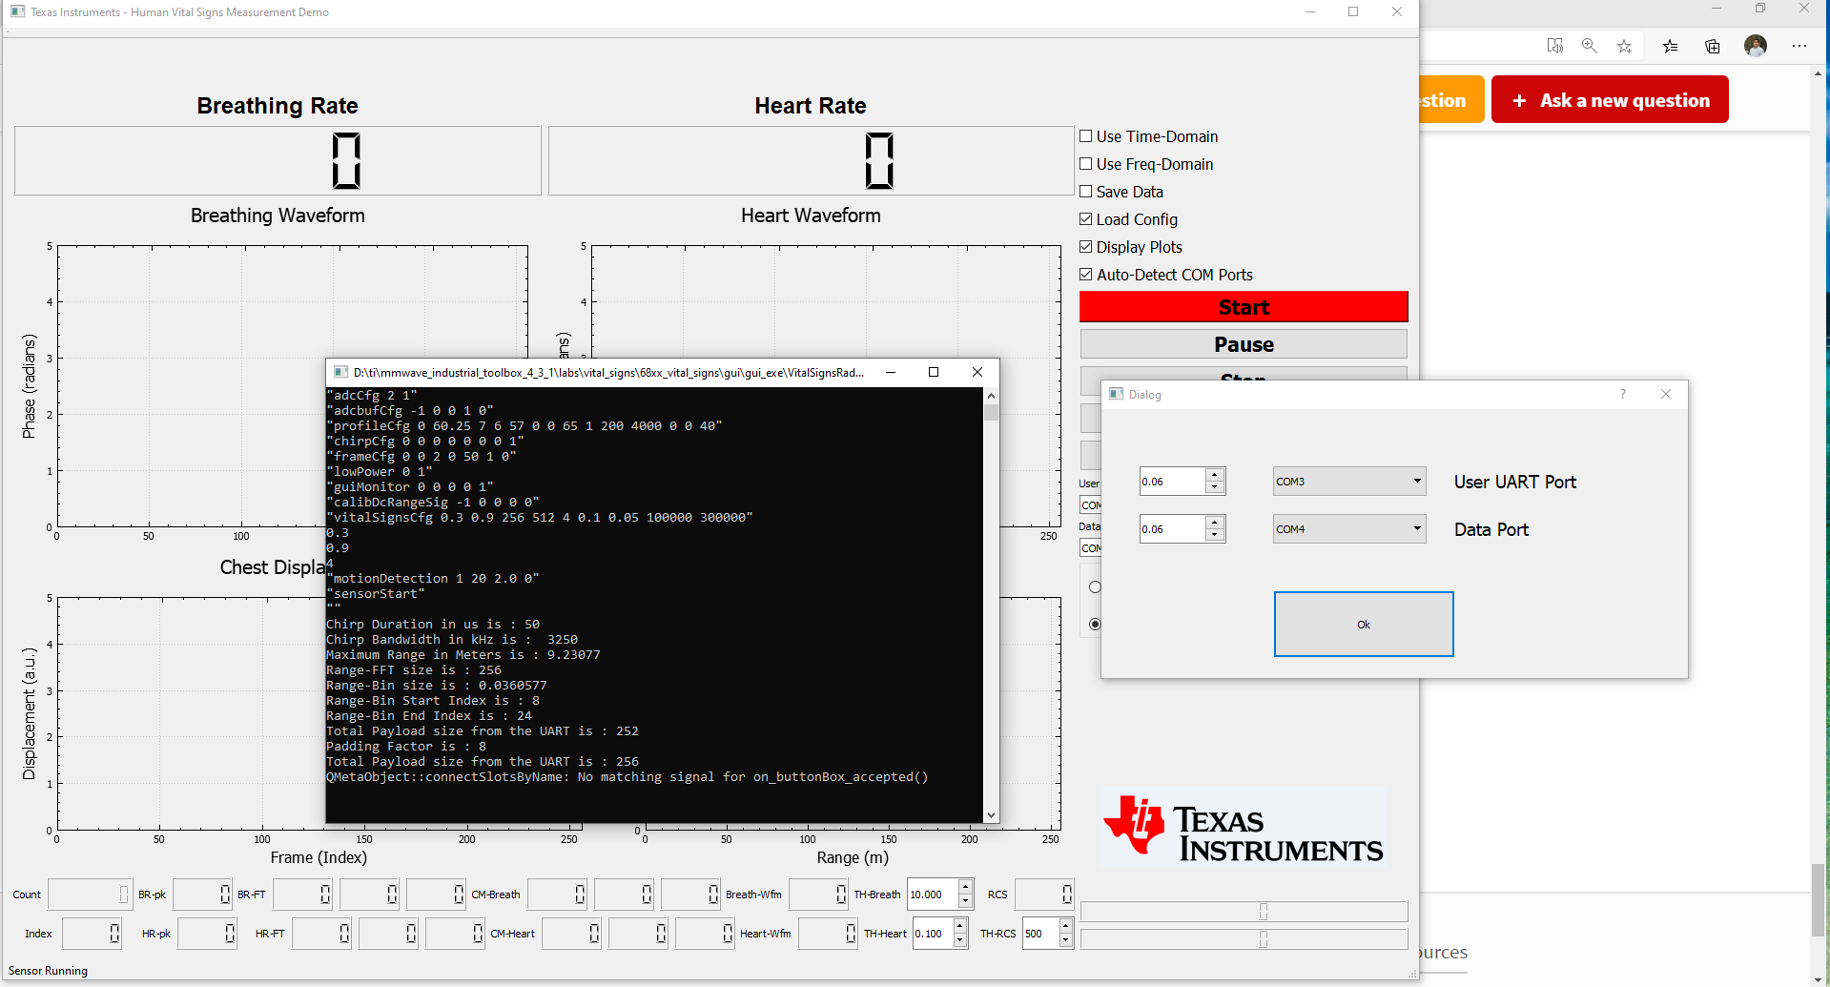Open the User UART Port COM3 dropdown

(1349, 482)
